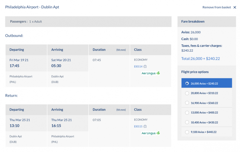The image size is (240, 152).
Task: Click the X icon beside Remove from basket
Action: tap(235, 7)
